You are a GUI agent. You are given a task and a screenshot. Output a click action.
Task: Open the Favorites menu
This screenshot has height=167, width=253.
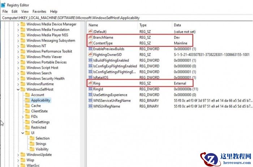39,12
